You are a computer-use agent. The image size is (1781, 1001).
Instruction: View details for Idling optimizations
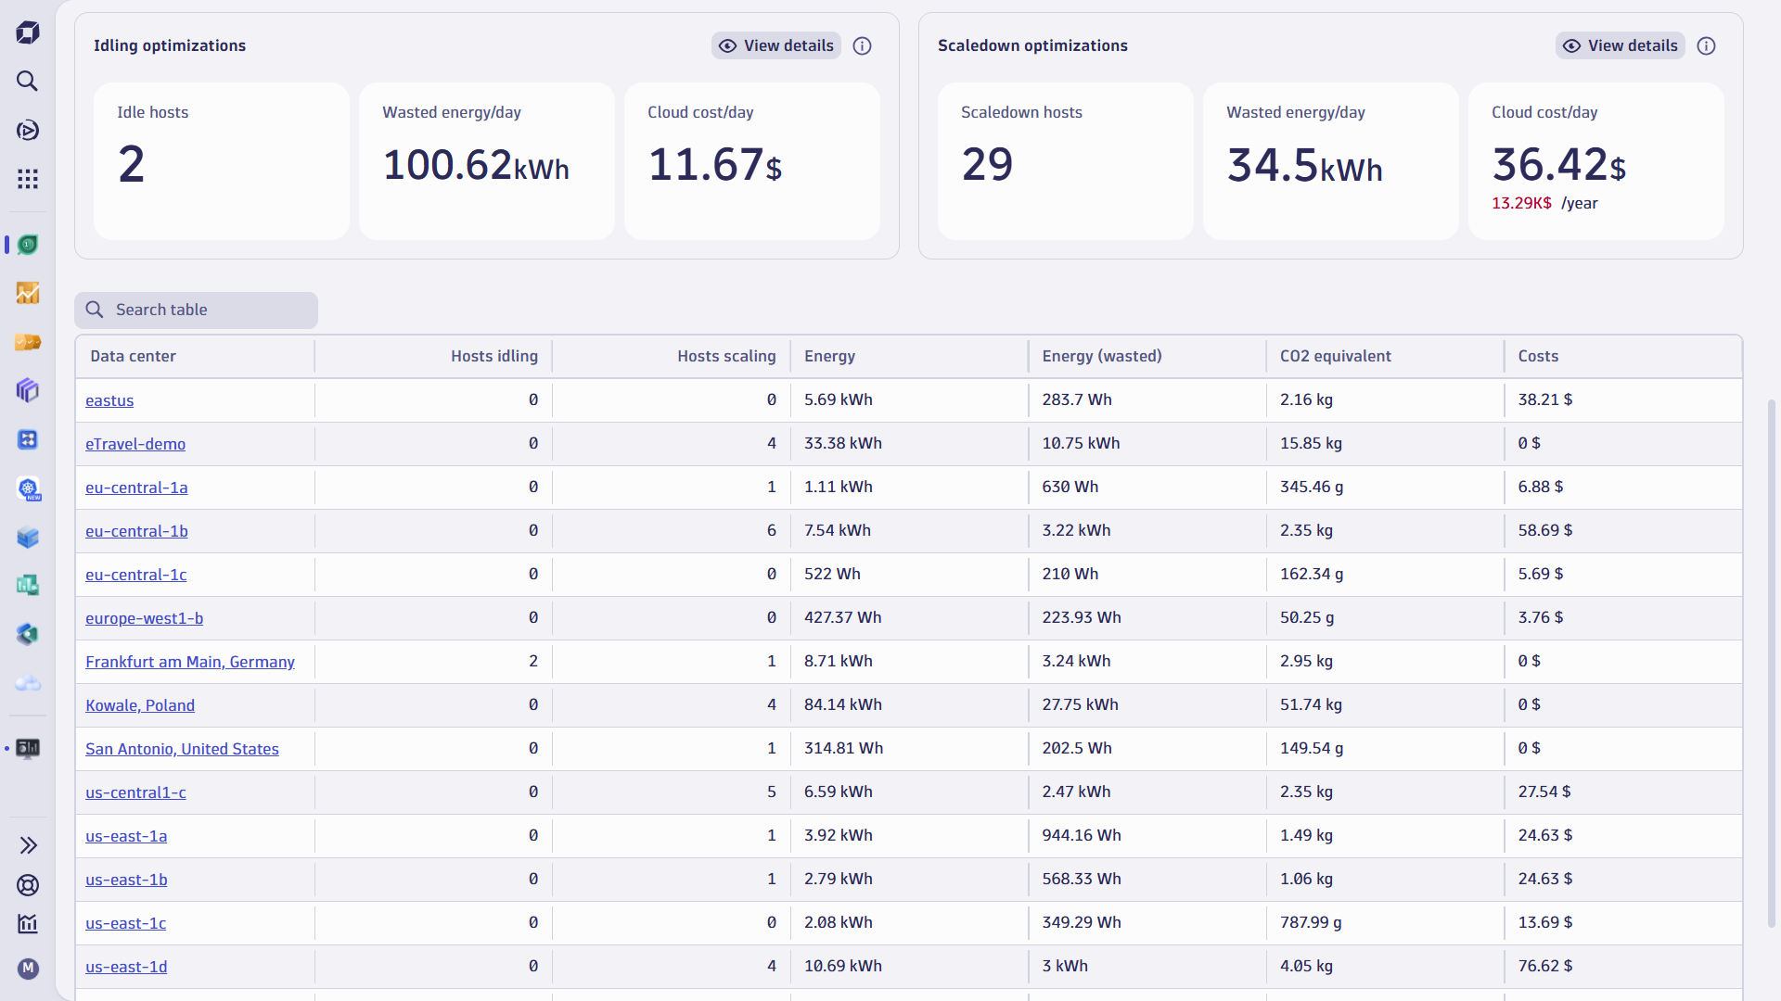776,46
